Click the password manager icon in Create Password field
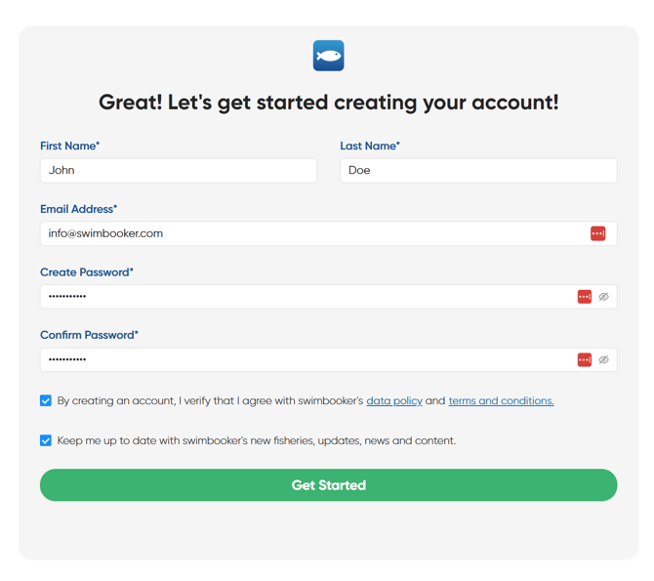The image size is (654, 581). (584, 297)
